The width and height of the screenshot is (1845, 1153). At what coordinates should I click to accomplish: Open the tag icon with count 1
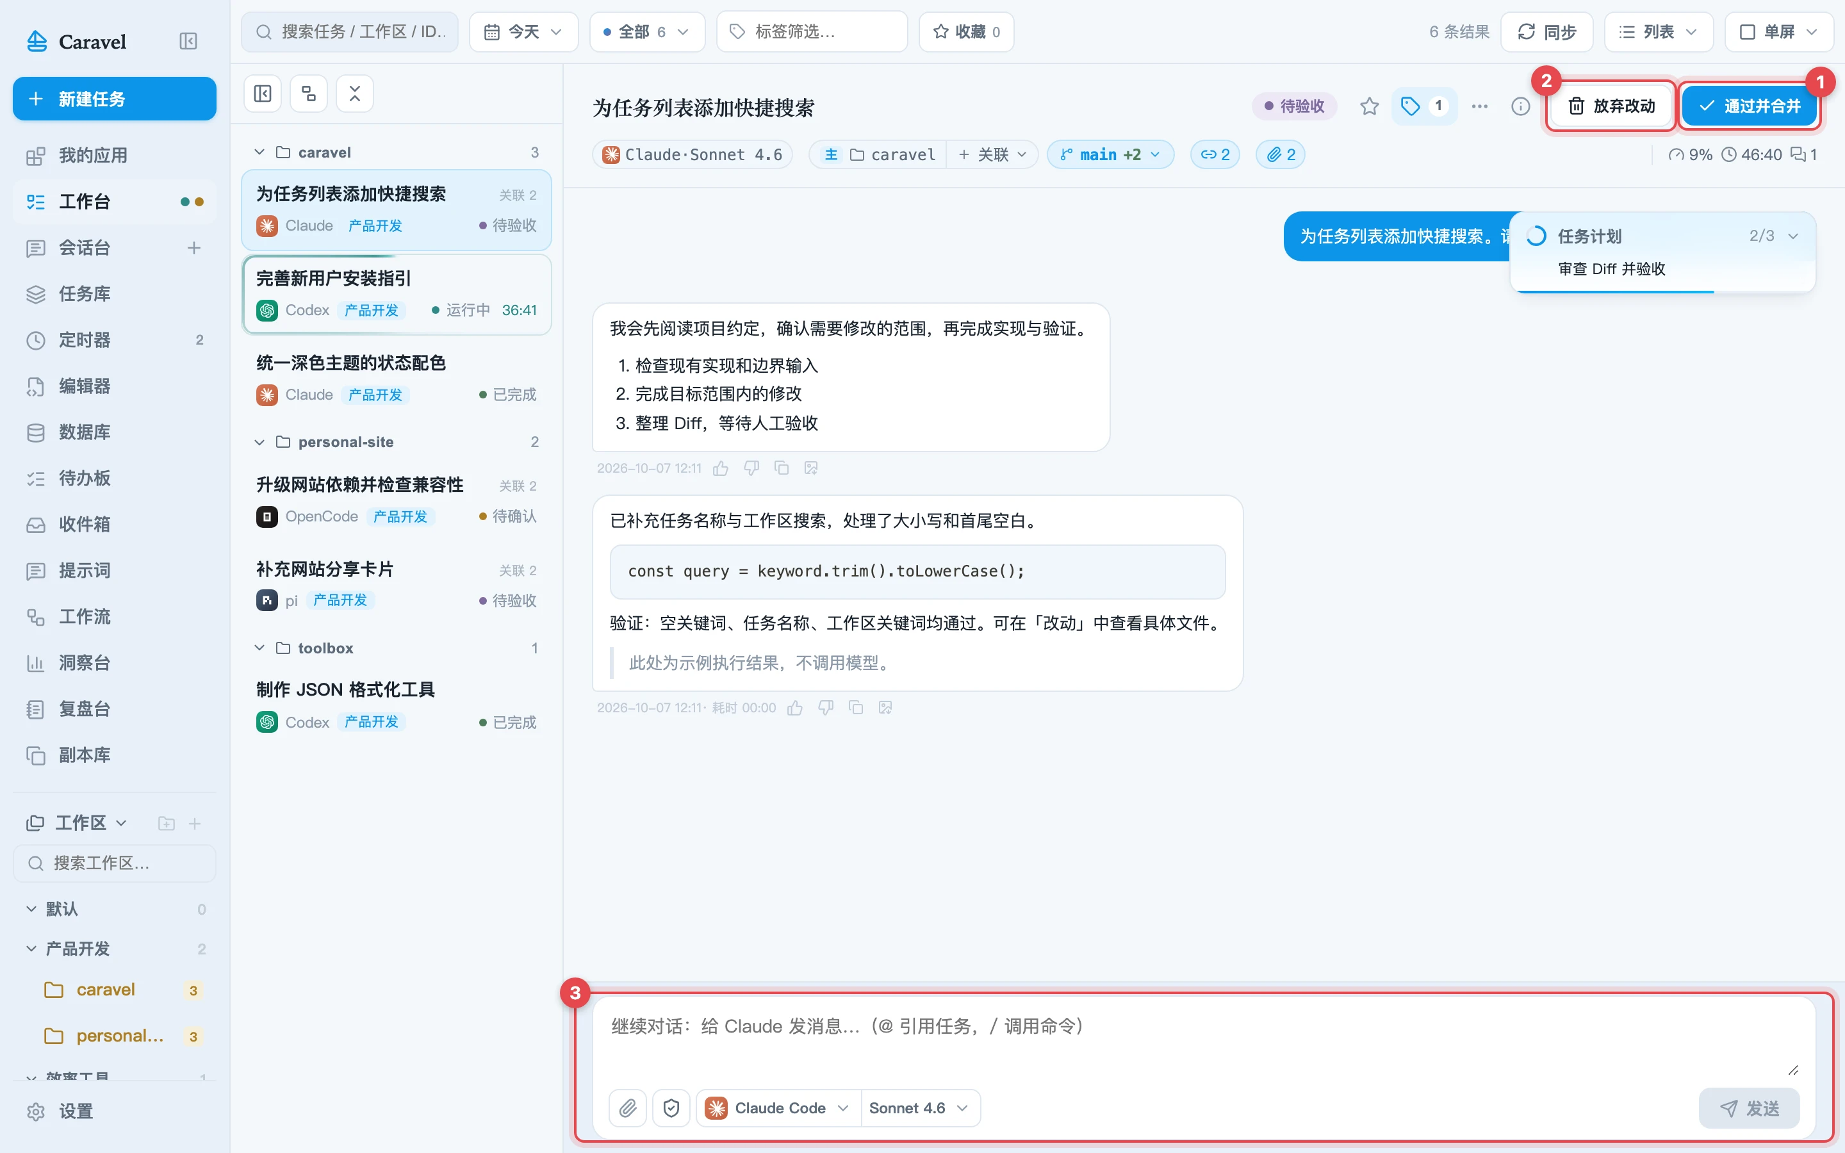1423,106
